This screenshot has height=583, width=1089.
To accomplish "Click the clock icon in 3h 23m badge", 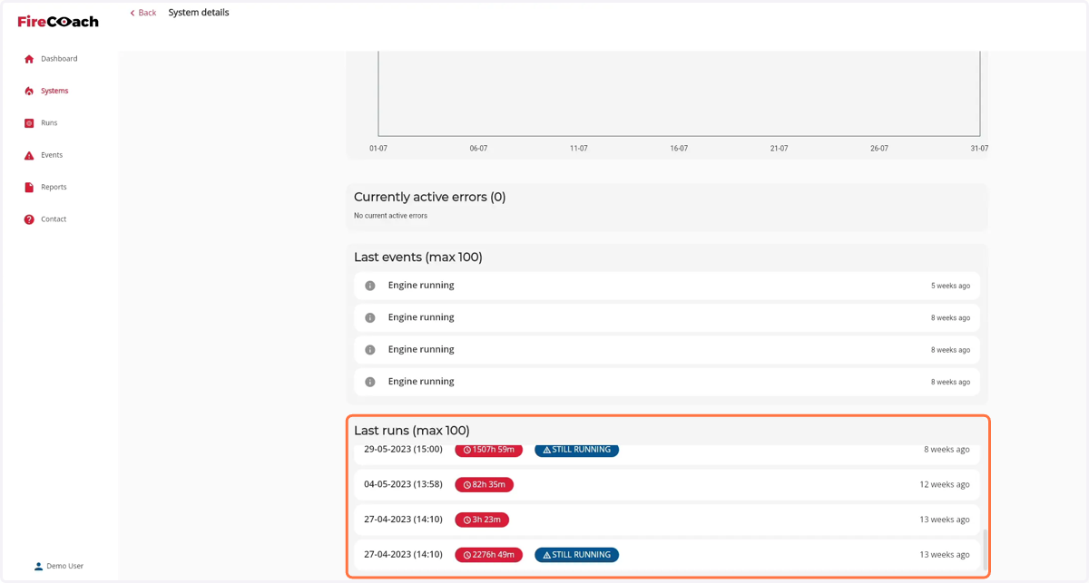I will coord(467,520).
